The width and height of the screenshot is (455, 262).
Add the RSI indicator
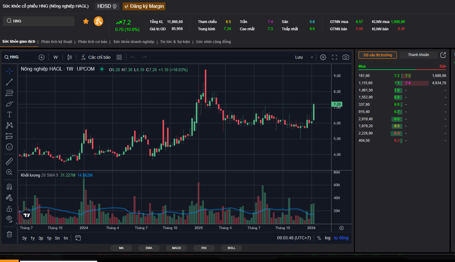click(204, 248)
